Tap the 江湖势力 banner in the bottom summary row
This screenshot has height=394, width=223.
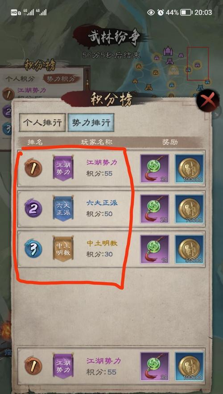point(63,366)
